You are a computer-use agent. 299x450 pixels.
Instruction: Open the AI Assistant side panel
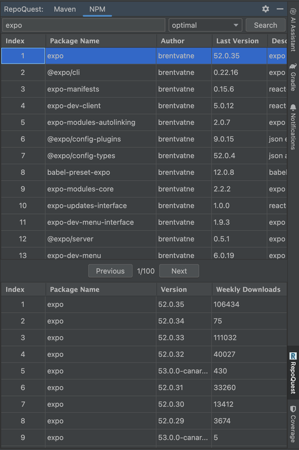(293, 30)
